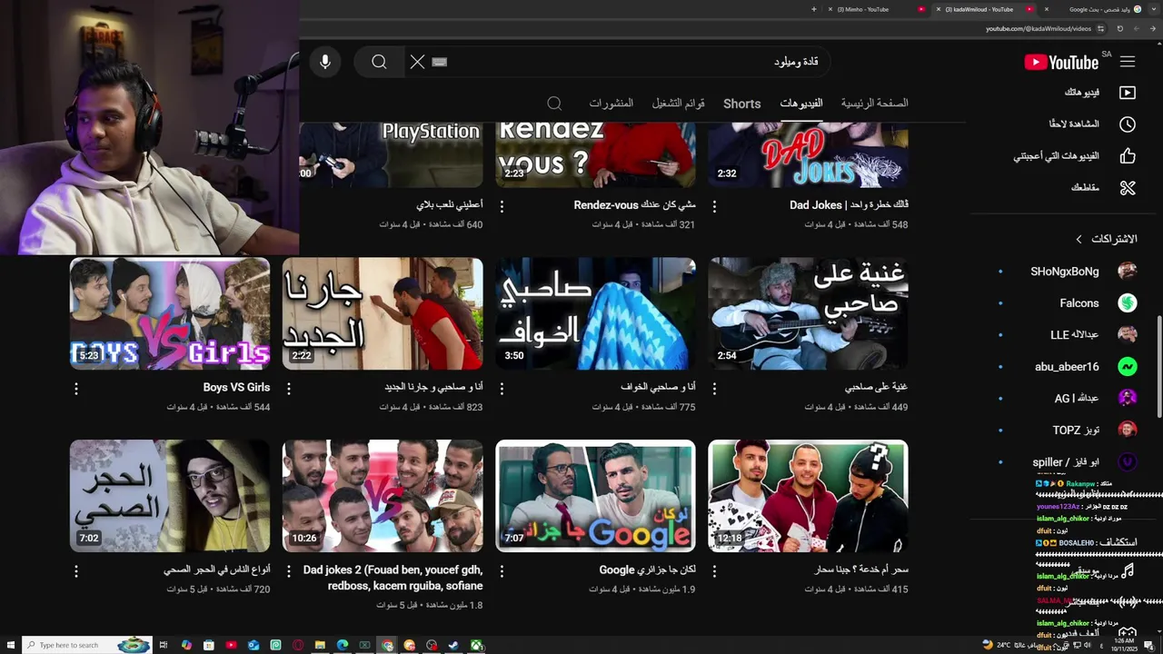Open Opera browser from the taskbar
This screenshot has width=1163, height=654.
click(x=298, y=645)
